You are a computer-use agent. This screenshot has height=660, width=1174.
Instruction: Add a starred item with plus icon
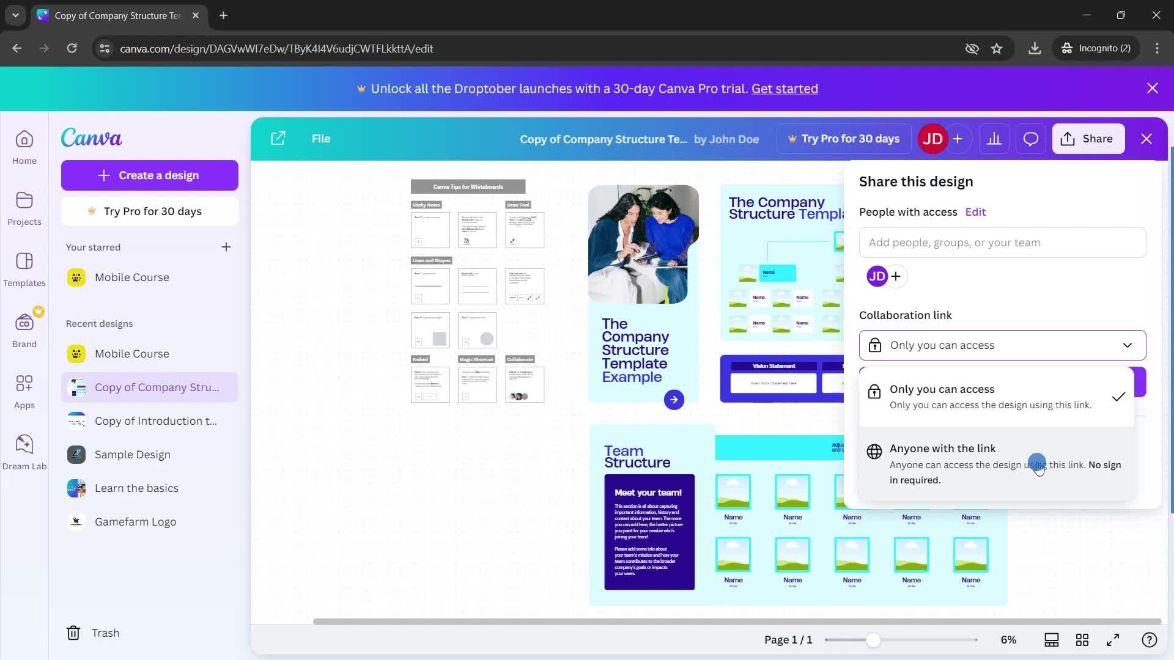click(226, 247)
